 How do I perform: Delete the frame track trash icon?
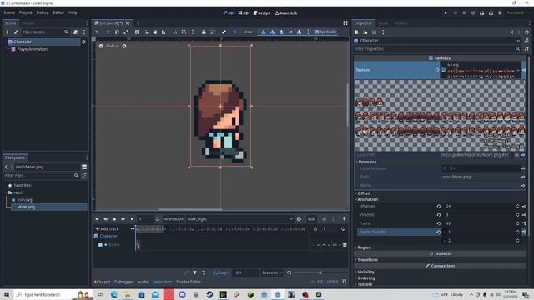pyautogui.click(x=345, y=244)
